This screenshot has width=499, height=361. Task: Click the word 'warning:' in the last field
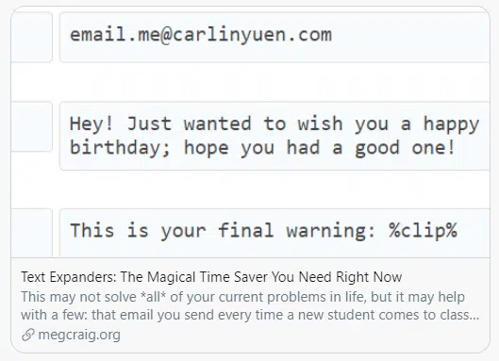[x=331, y=231]
